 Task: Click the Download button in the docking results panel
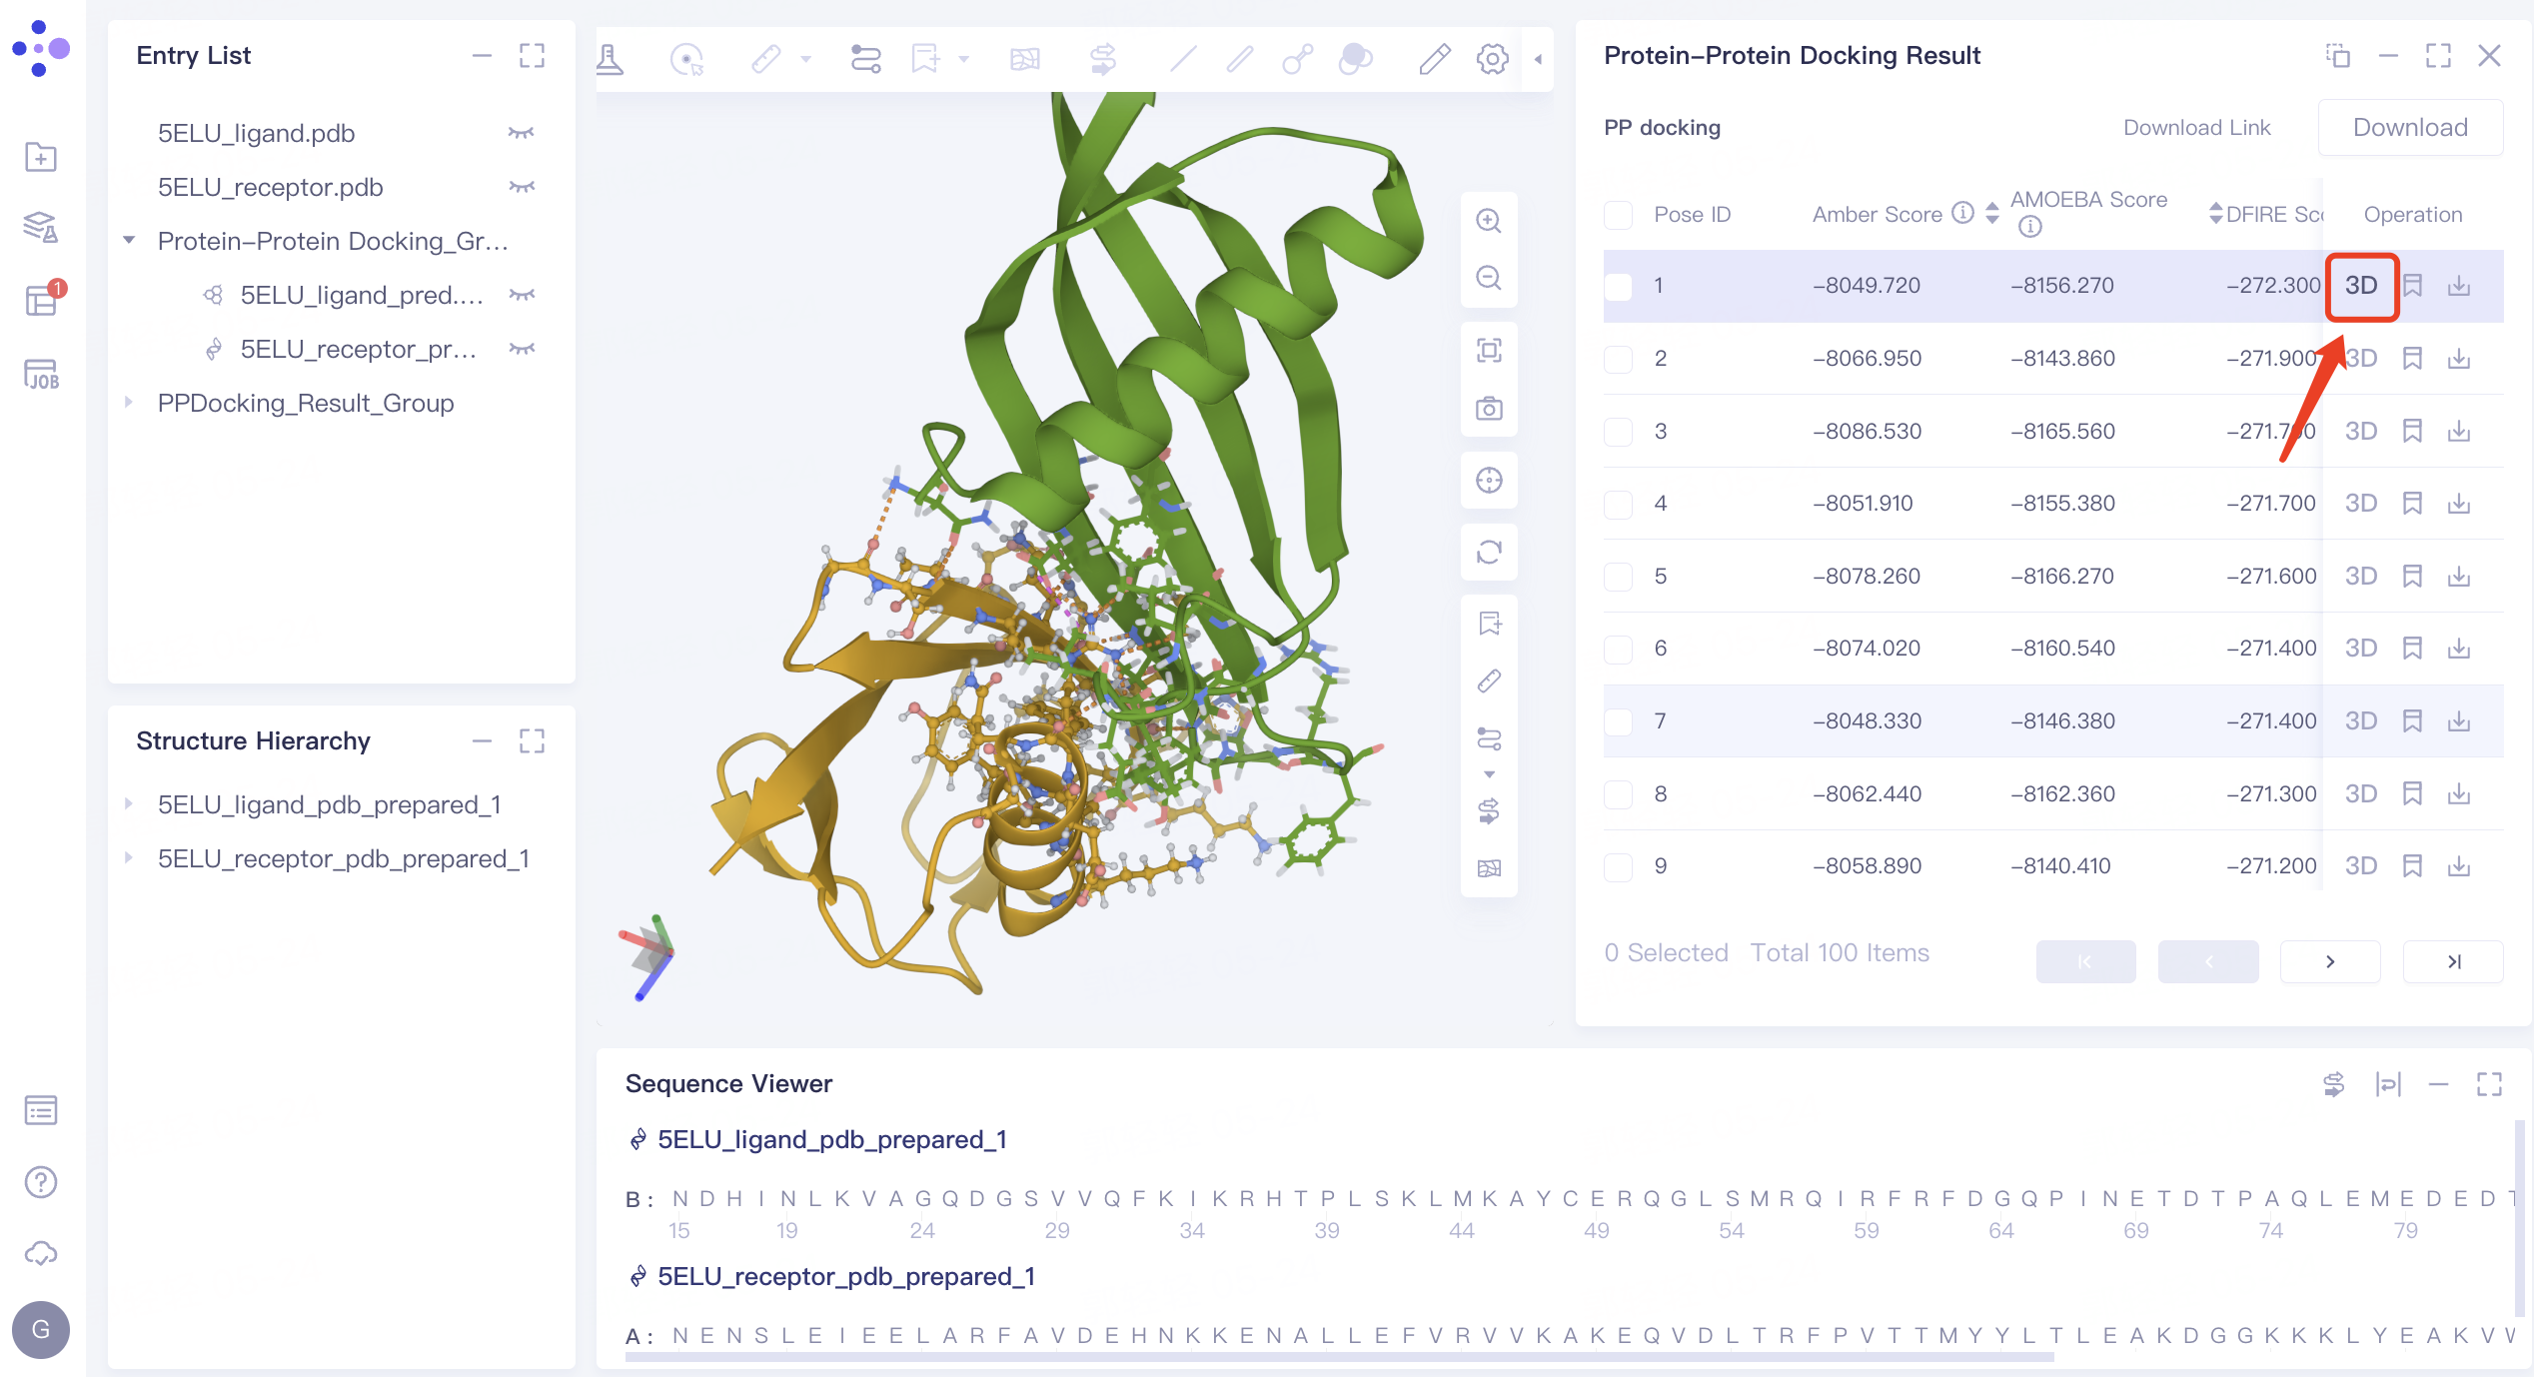click(x=2409, y=127)
